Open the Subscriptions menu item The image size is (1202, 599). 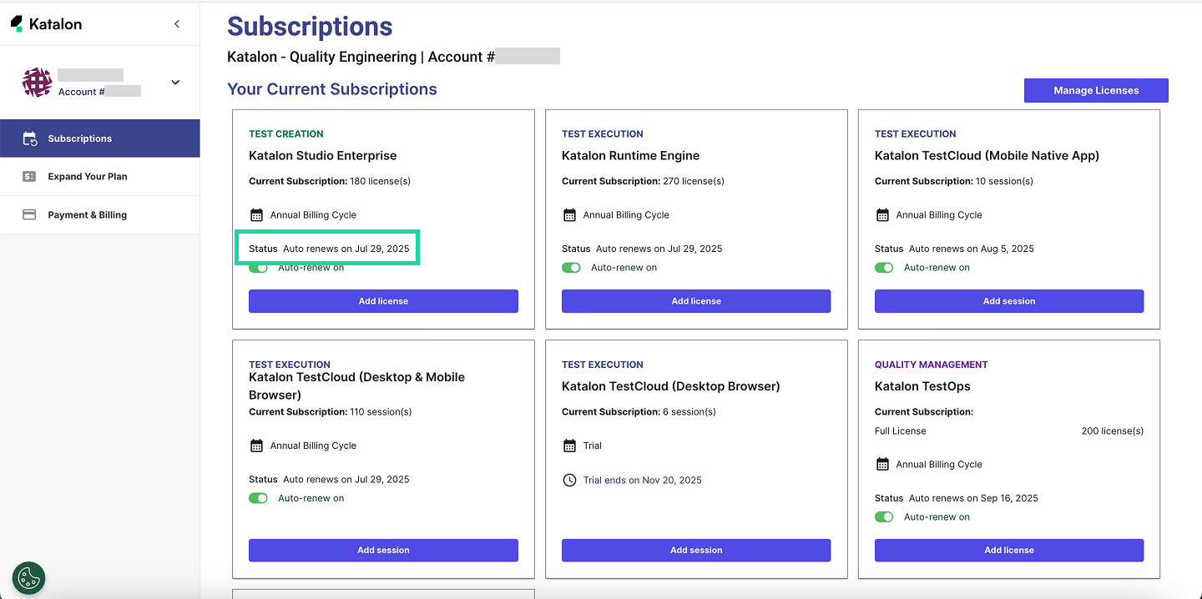(x=79, y=138)
